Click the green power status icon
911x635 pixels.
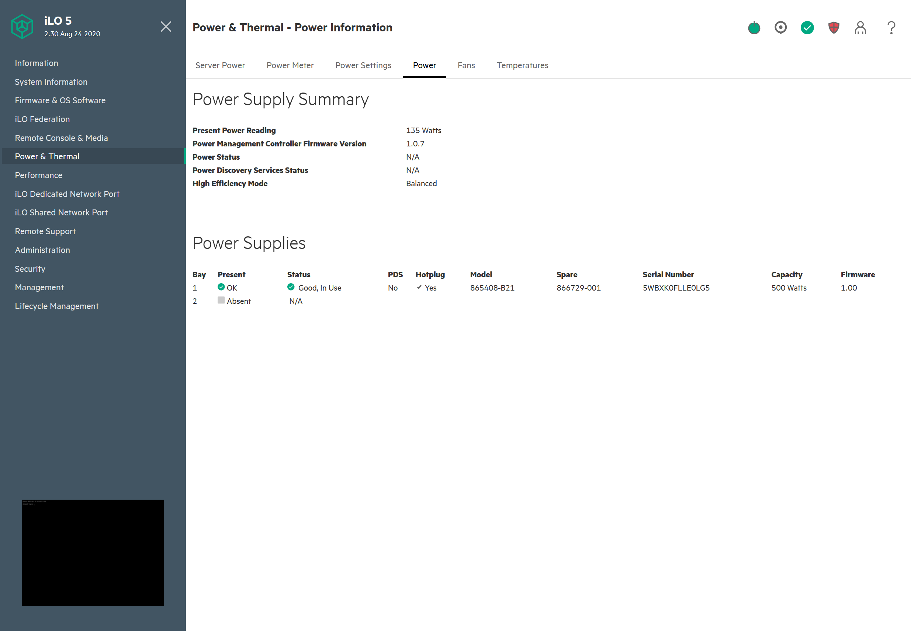click(754, 28)
